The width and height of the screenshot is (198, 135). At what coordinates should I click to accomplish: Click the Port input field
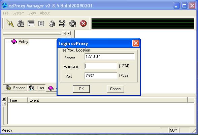pyautogui.click(x=101, y=76)
